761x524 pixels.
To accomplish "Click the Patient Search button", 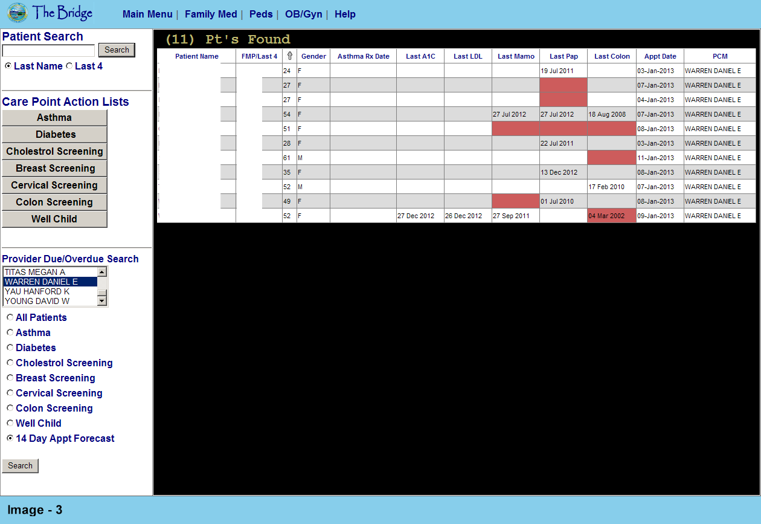I will (117, 50).
